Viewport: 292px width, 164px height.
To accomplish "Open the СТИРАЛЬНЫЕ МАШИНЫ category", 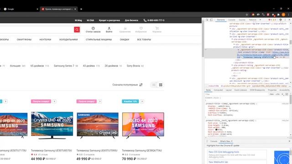I will 99,40.
